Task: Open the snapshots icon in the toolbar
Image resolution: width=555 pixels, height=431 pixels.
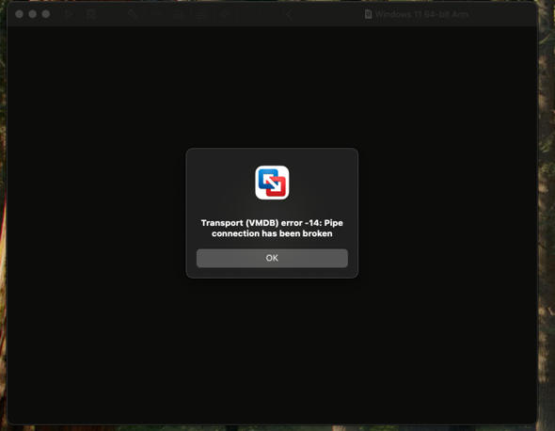Action: tap(91, 14)
